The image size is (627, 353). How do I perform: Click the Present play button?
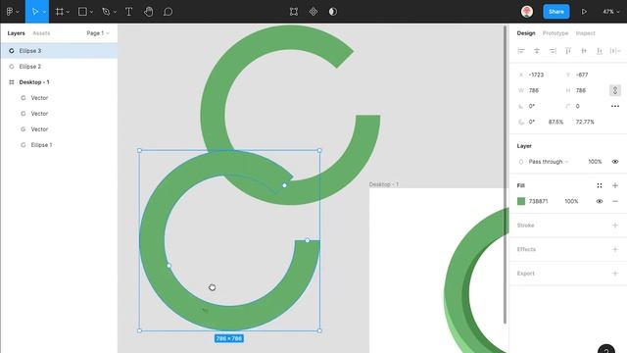[584, 12]
